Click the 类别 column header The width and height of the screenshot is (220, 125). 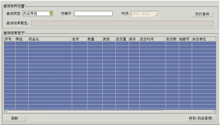click(x=109, y=39)
